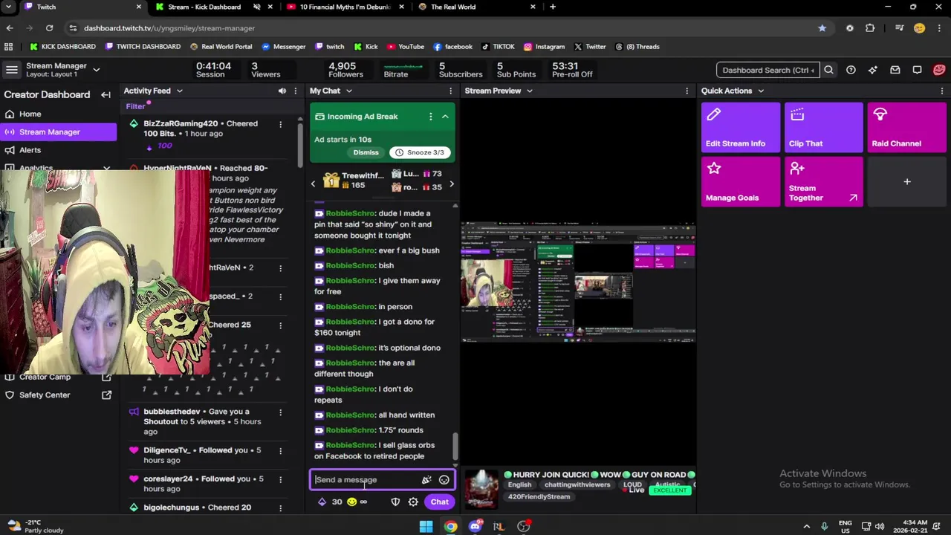The image size is (951, 535).
Task: Open Chrome from the Windows taskbar
Action: click(x=450, y=526)
